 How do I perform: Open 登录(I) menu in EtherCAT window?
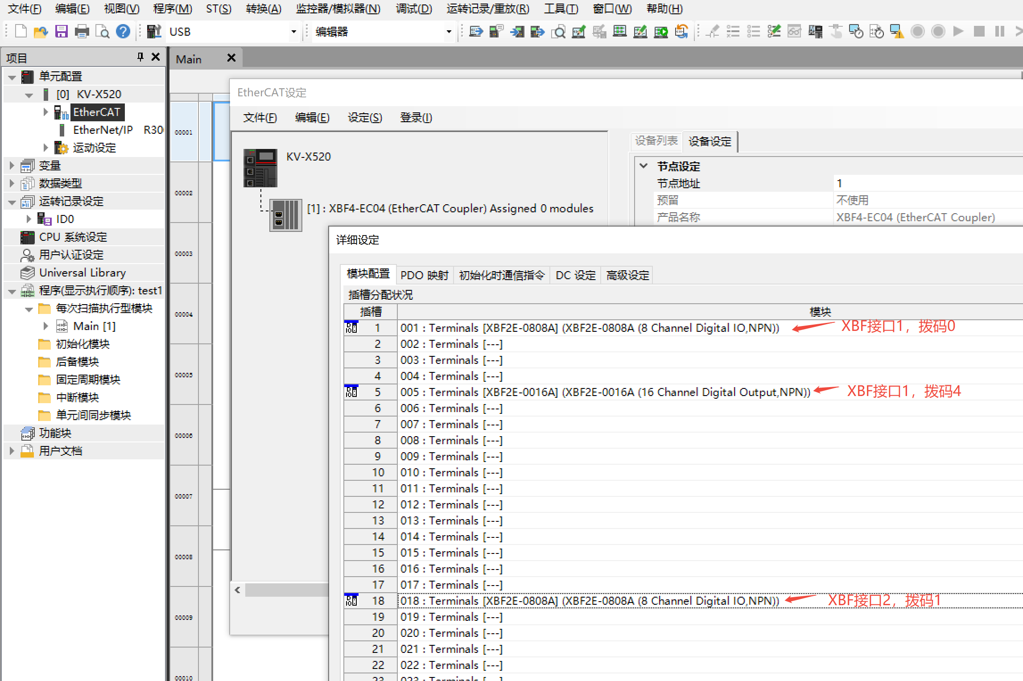416,118
